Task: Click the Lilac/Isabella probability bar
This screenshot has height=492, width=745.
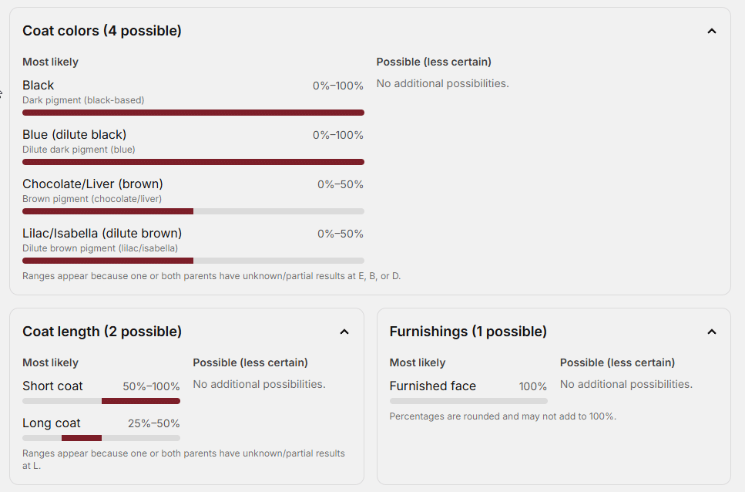Action: (193, 261)
